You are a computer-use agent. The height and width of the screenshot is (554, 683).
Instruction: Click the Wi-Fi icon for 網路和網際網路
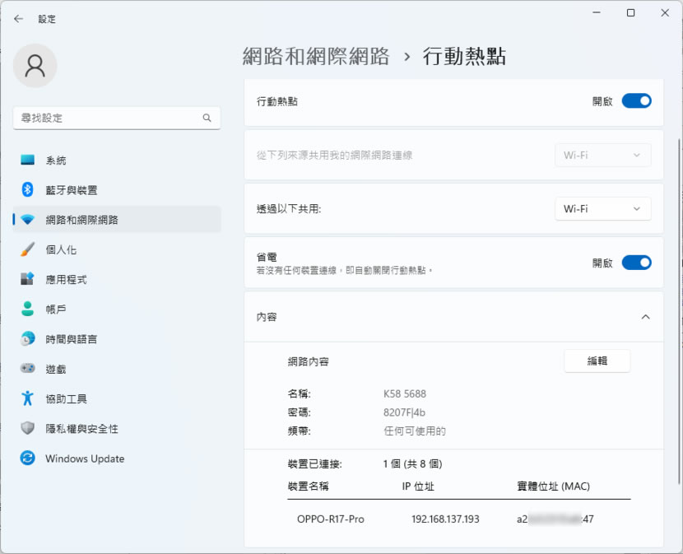27,220
